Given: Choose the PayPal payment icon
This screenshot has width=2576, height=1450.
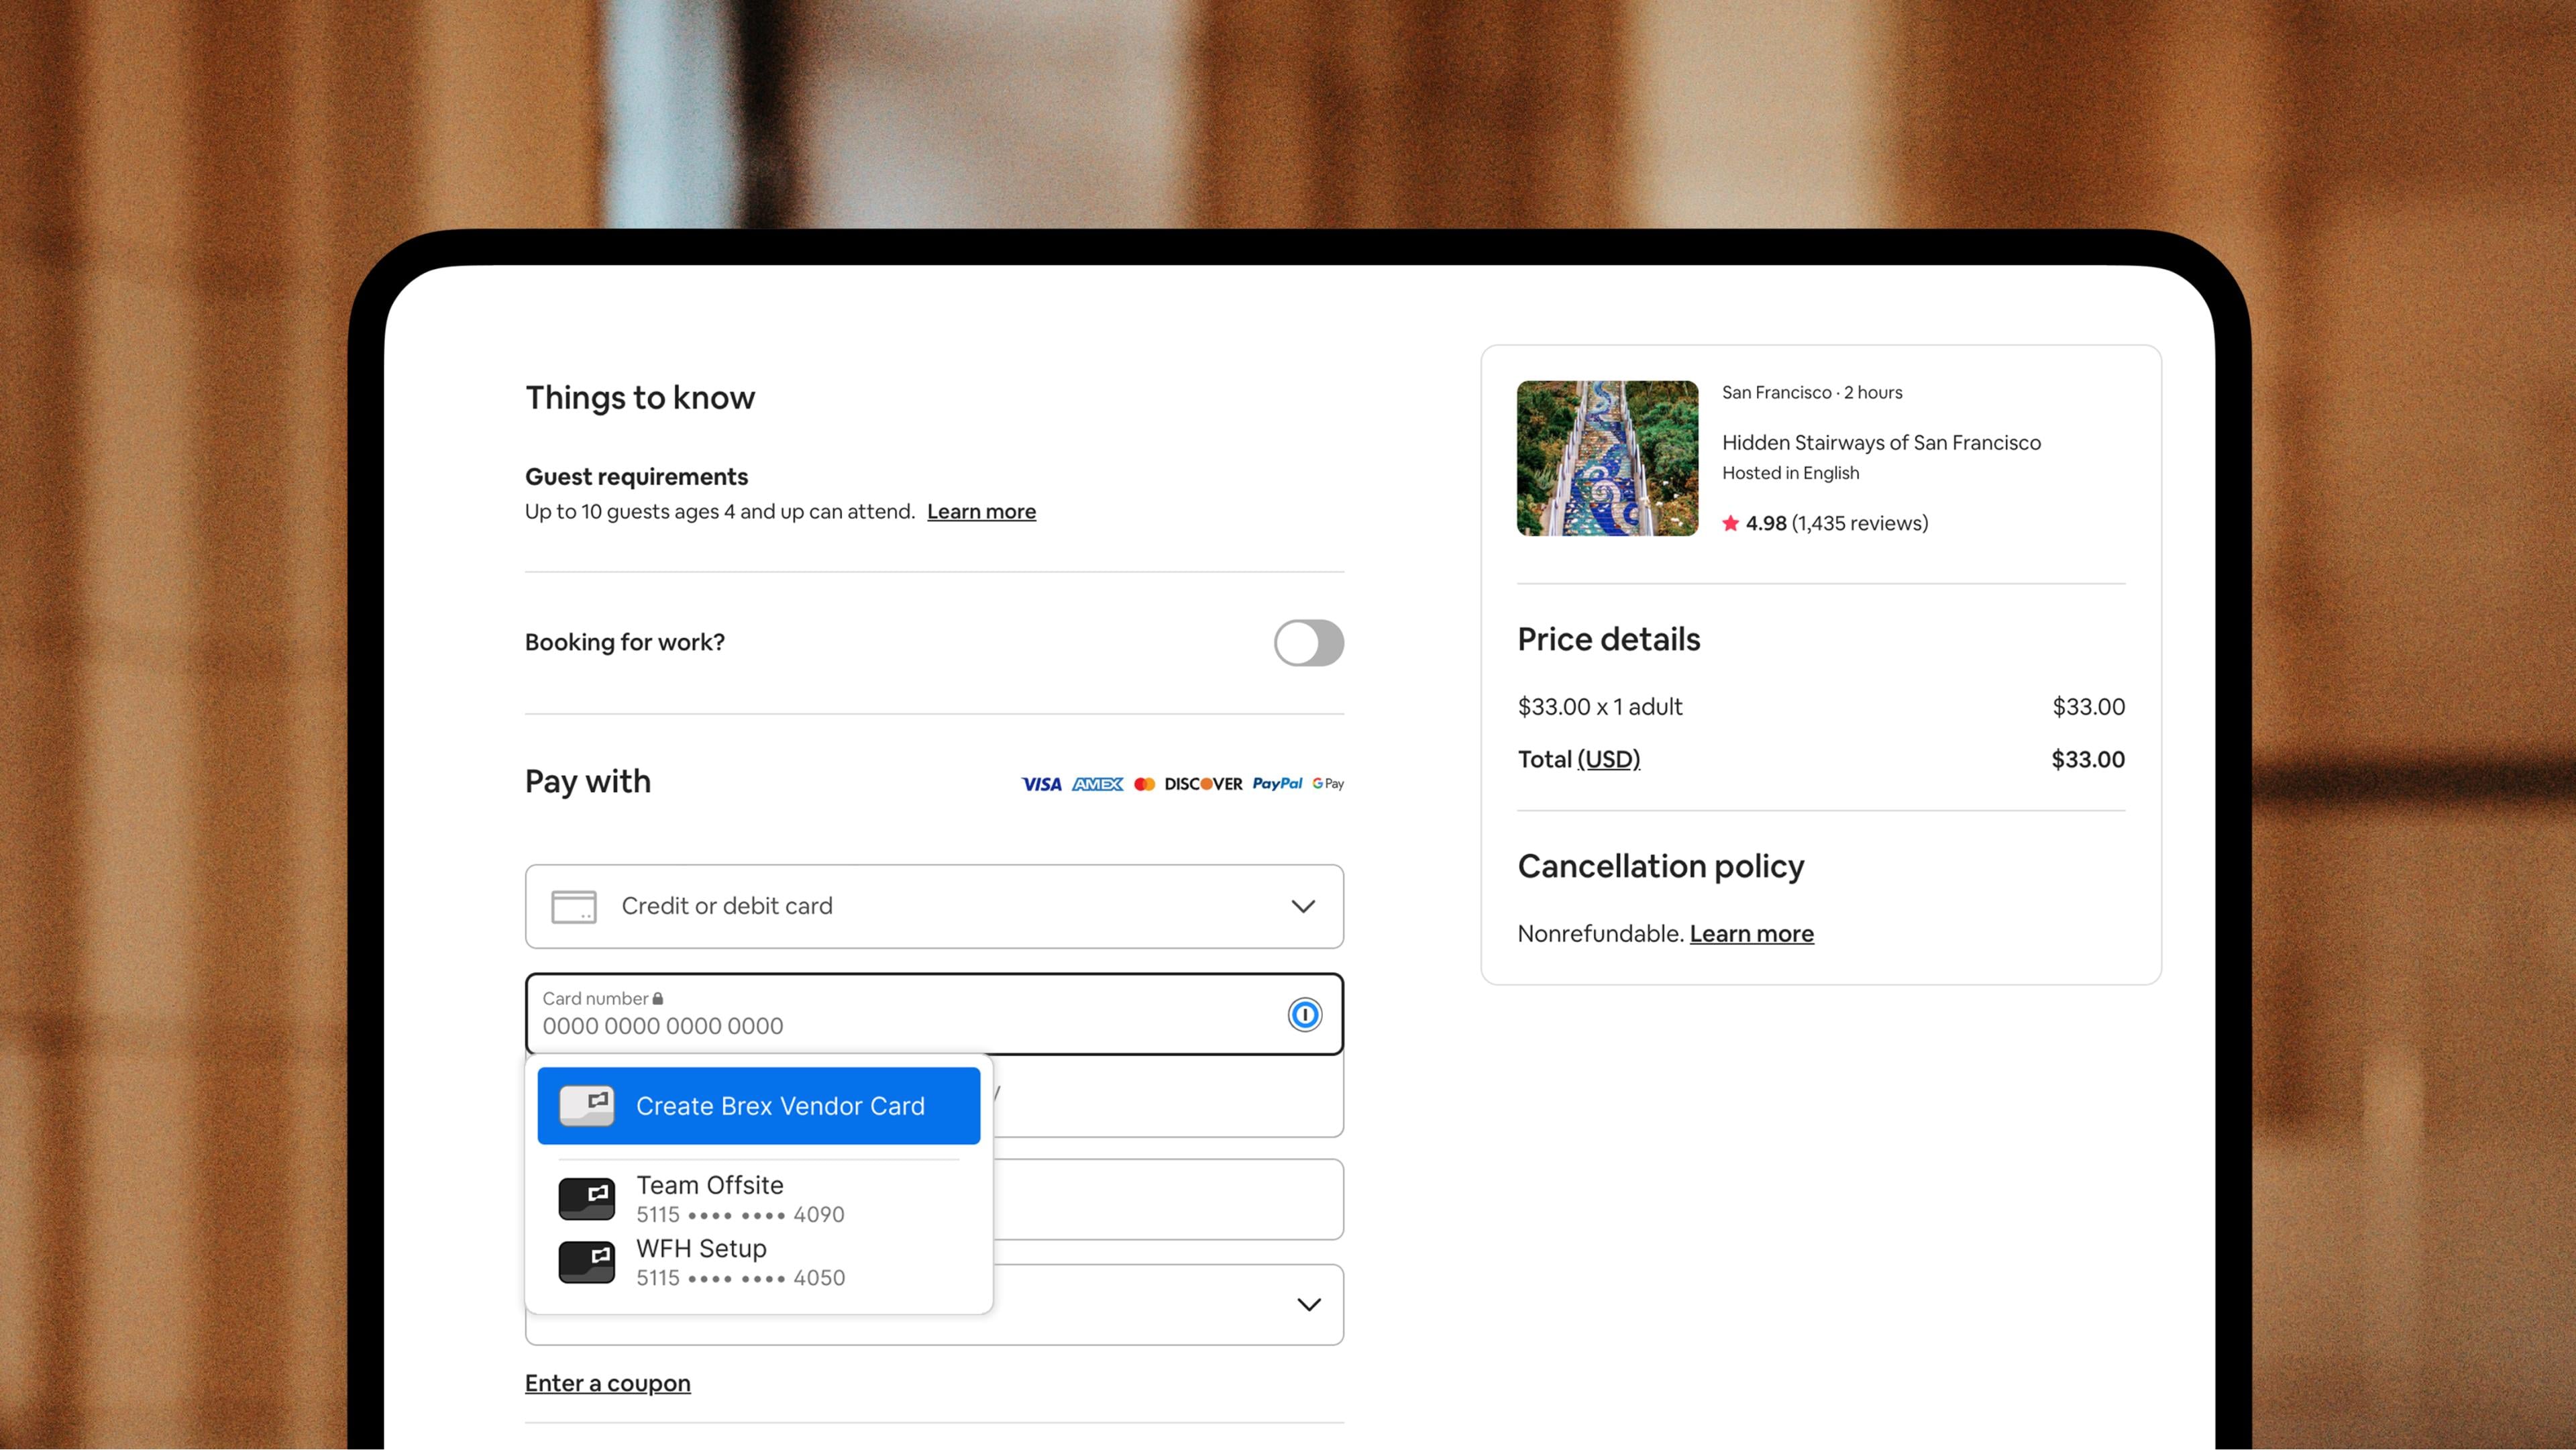Looking at the screenshot, I should [1277, 784].
